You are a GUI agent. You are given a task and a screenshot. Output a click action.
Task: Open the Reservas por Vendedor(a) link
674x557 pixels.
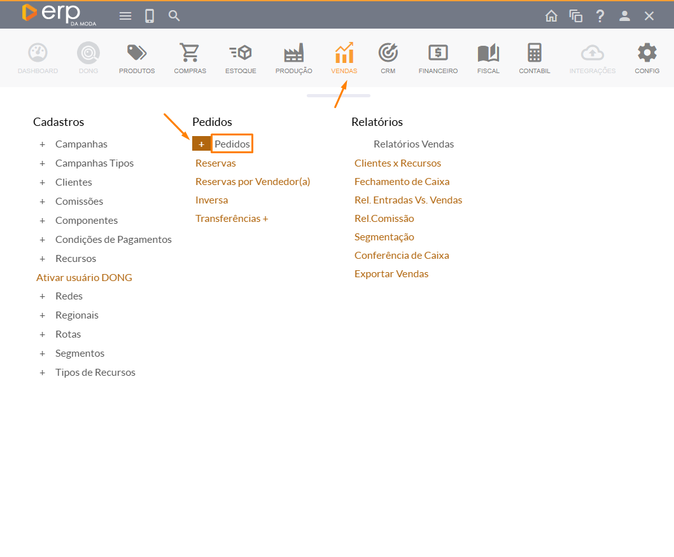(x=253, y=182)
